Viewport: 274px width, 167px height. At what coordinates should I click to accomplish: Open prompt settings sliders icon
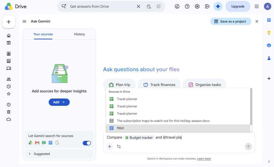pyautogui.click(x=119, y=146)
